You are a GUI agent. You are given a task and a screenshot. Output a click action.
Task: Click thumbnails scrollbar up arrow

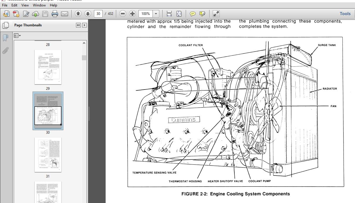(84, 43)
